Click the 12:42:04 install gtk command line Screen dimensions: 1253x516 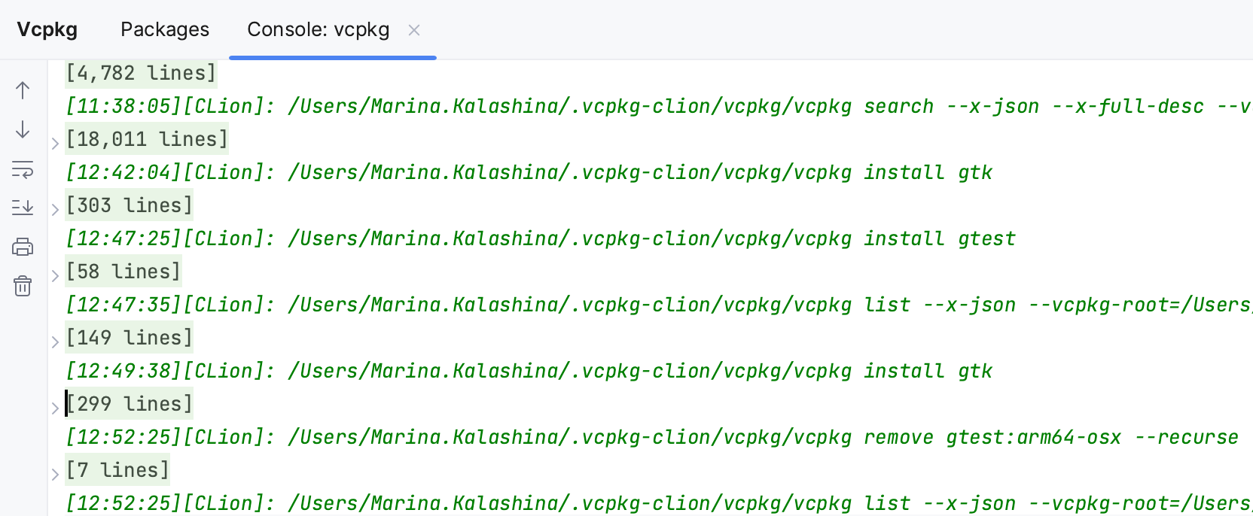[x=529, y=172]
